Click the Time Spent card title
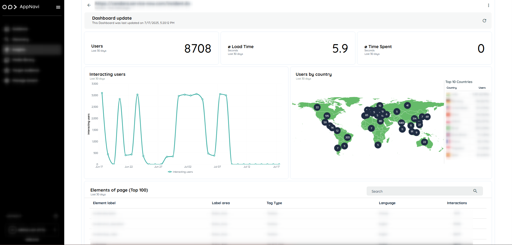 click(x=378, y=47)
